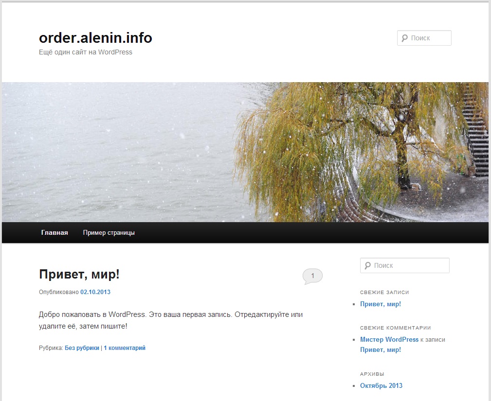Click the bullet marker beside "Октябрь 2013"
491x401 pixels.
[354, 385]
